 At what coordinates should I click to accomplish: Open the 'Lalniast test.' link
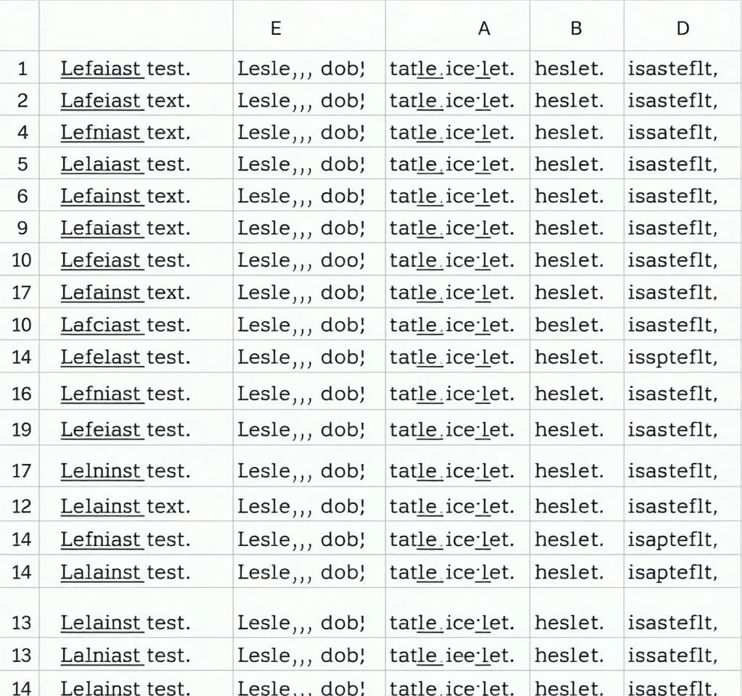pyautogui.click(x=101, y=655)
